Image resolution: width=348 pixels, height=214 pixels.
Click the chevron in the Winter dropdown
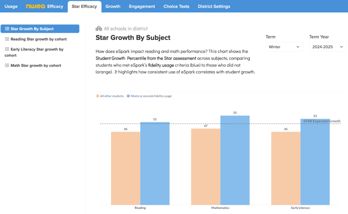(x=298, y=47)
